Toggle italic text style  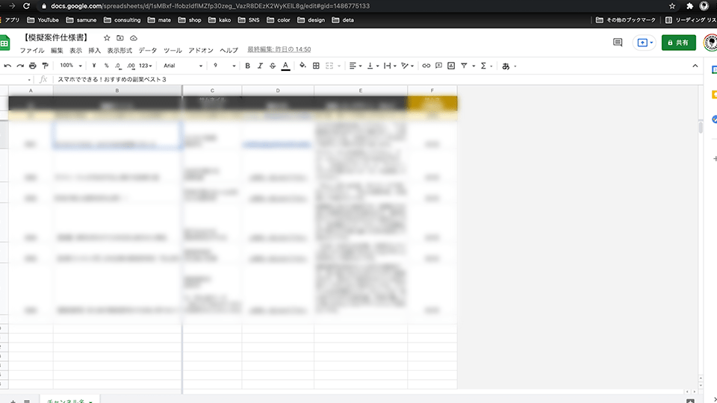tap(261, 66)
